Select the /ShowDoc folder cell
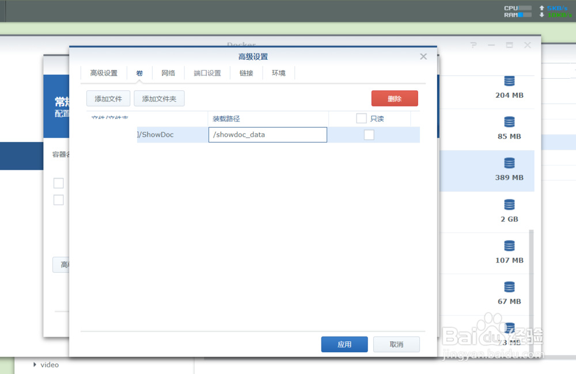576x374 pixels. coord(172,135)
